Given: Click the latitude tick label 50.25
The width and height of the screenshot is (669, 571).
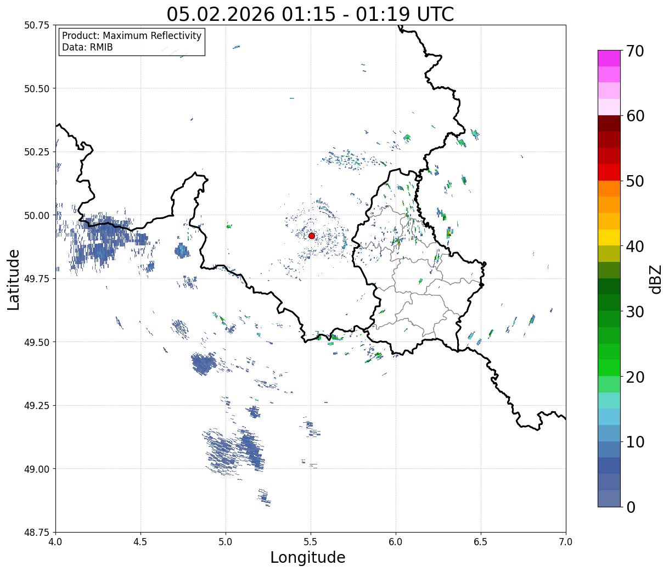Looking at the screenshot, I should click(36, 152).
